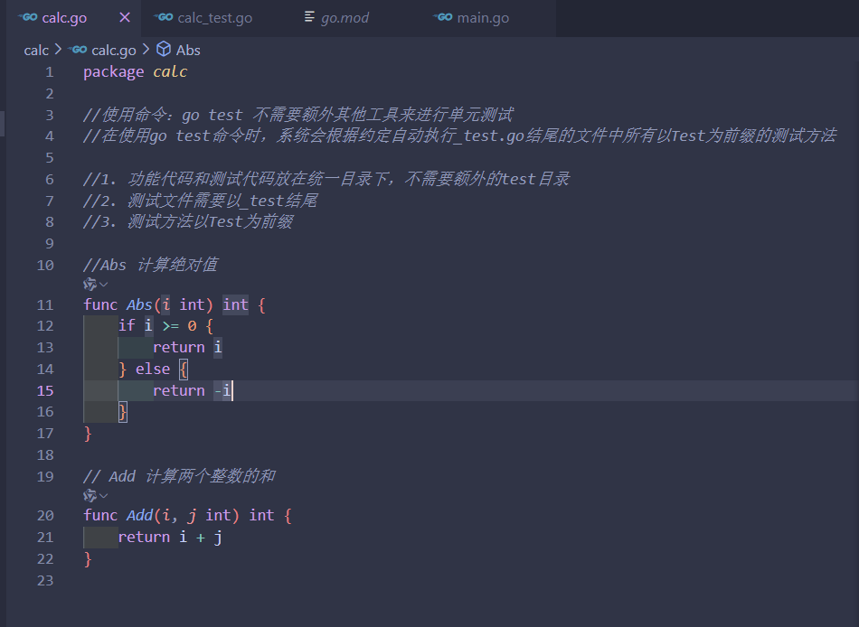Screen dimensions: 859x627
Task: Click comment '//3. 测试方法以Test为前缀'
Action: (188, 222)
